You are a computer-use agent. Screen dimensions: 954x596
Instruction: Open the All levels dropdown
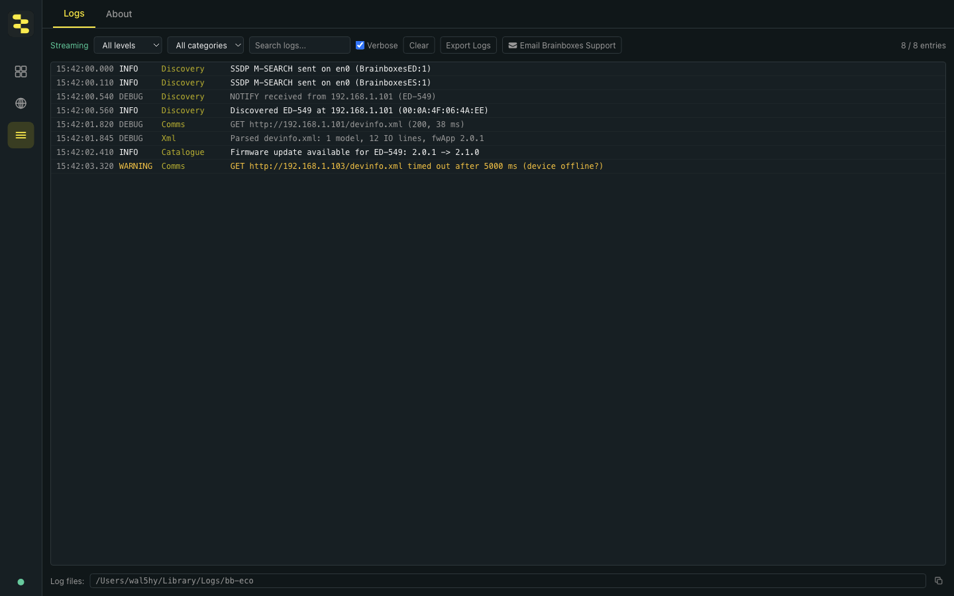[x=128, y=45]
